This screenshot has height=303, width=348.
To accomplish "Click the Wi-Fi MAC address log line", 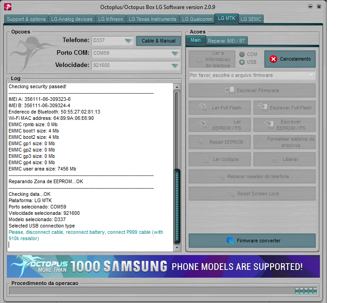I will pos(51,118).
